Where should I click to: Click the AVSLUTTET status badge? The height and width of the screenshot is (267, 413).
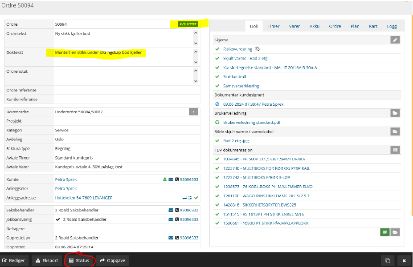[x=188, y=24]
